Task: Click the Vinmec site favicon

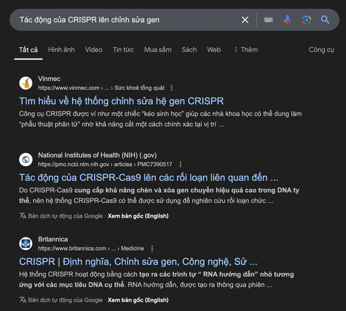Action: pos(25,83)
